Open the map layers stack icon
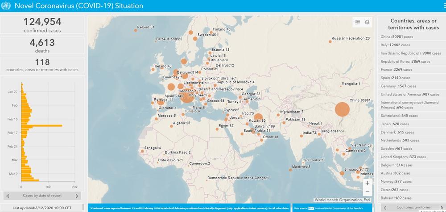This screenshot has width=446, height=212. pos(367,22)
